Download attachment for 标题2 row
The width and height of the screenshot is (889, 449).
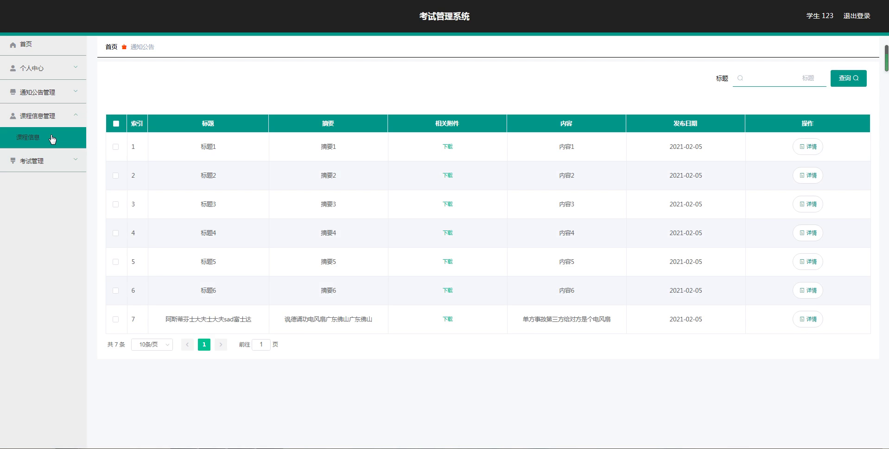(x=447, y=175)
